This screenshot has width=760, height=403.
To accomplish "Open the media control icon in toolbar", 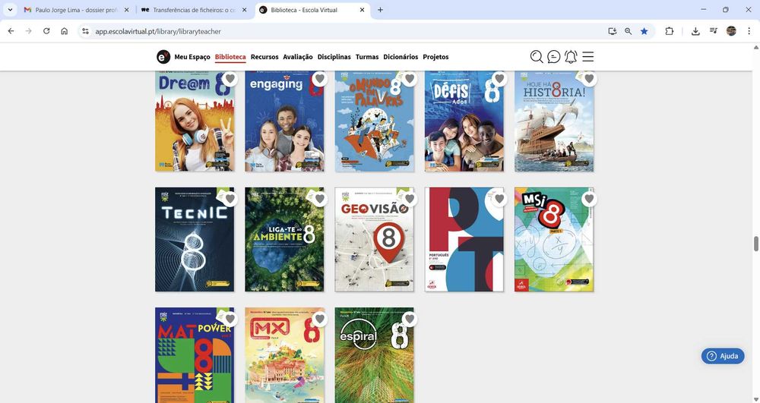I will [713, 31].
